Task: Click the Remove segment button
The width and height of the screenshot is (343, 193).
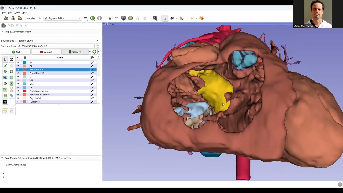Action: [46, 52]
